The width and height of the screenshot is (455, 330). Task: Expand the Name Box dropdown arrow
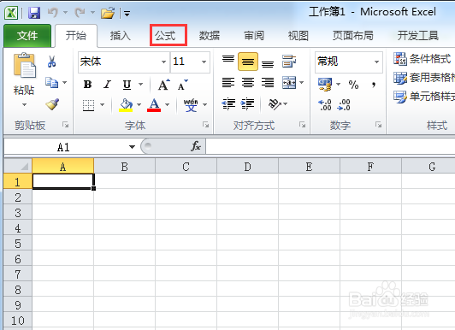[x=132, y=147]
